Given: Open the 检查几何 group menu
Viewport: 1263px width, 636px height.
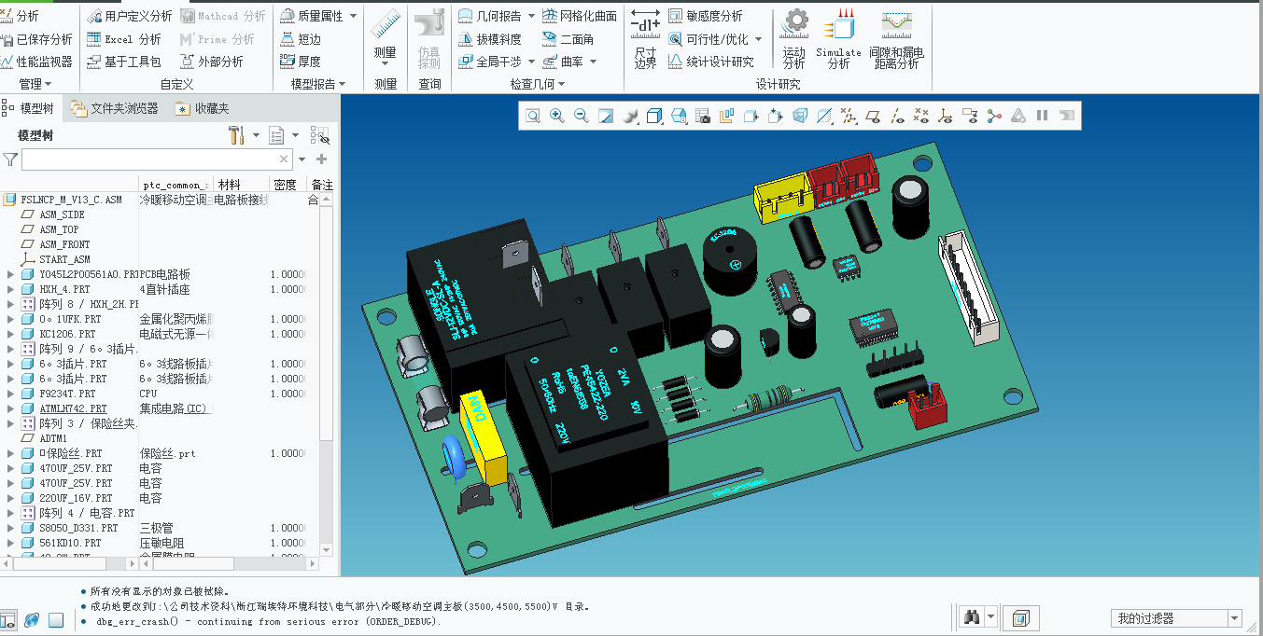Looking at the screenshot, I should [x=538, y=84].
